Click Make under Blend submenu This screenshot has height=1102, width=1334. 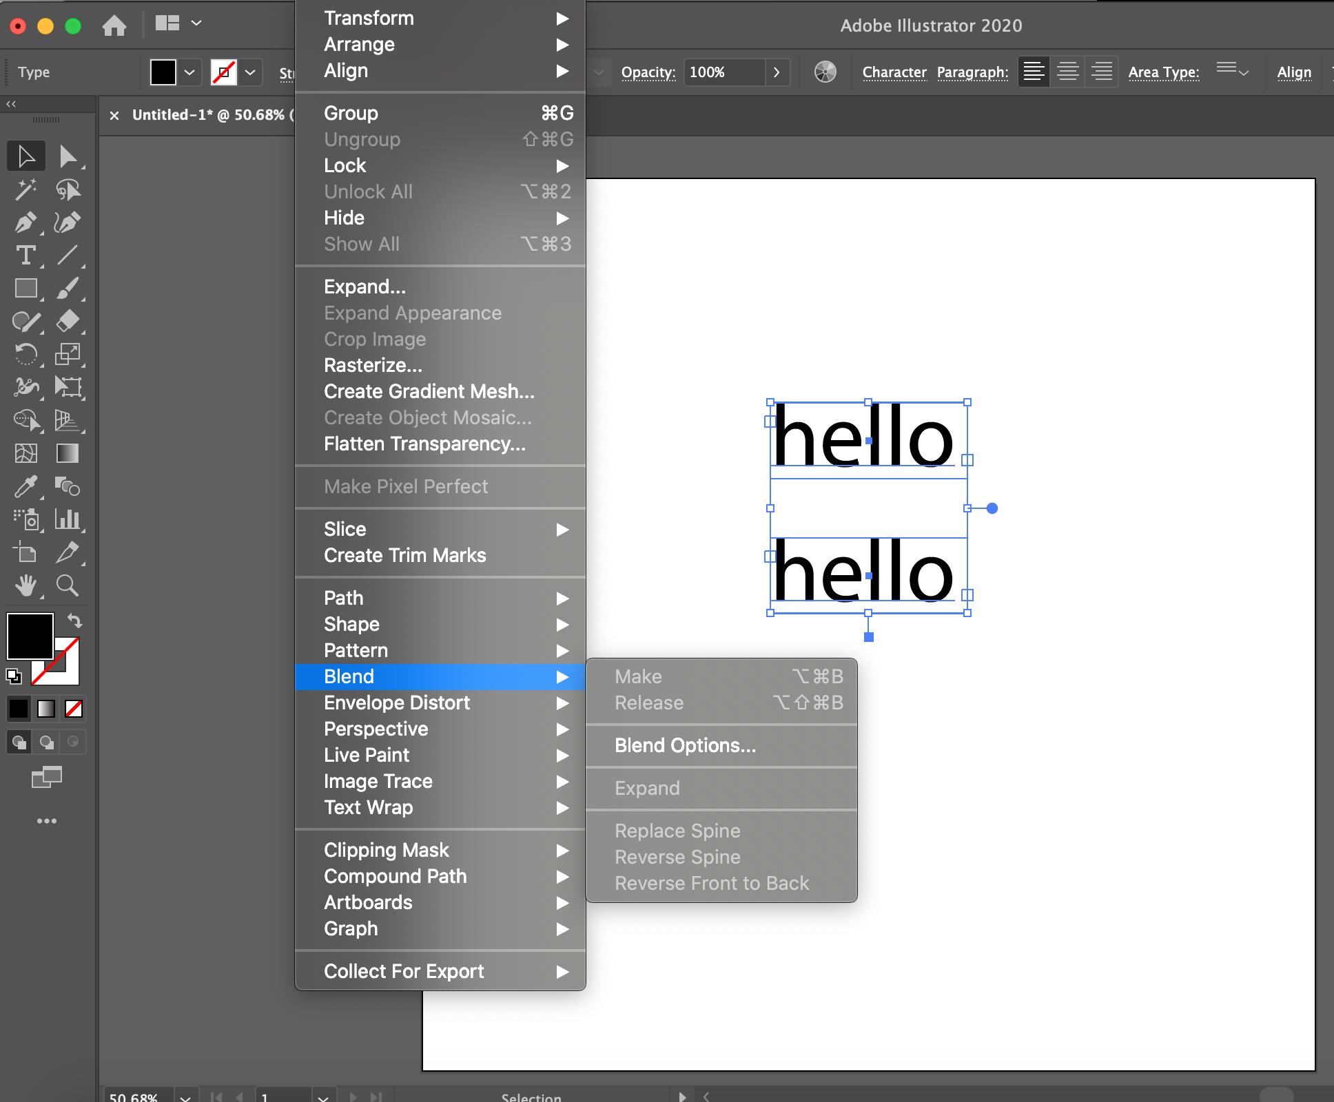pos(638,677)
